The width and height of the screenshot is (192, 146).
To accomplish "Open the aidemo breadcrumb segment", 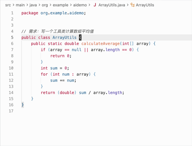I will (x=80, y=5).
